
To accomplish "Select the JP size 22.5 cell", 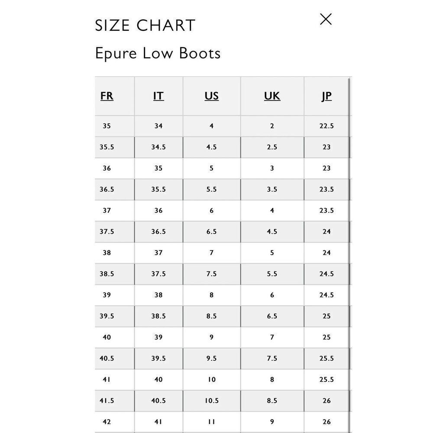I will (326, 126).
